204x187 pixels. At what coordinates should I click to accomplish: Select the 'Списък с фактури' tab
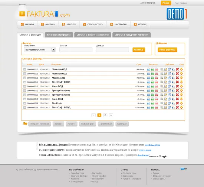click(30, 35)
